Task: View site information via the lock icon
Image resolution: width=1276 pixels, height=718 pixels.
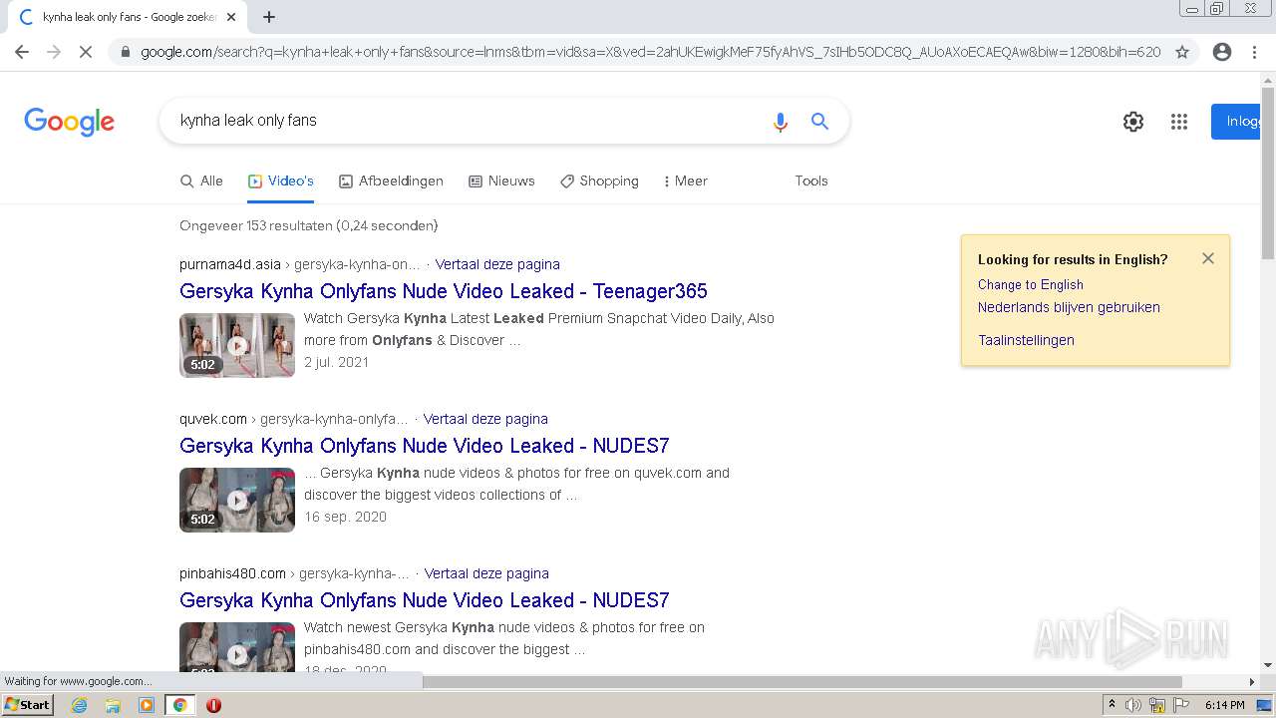Action: (x=125, y=52)
